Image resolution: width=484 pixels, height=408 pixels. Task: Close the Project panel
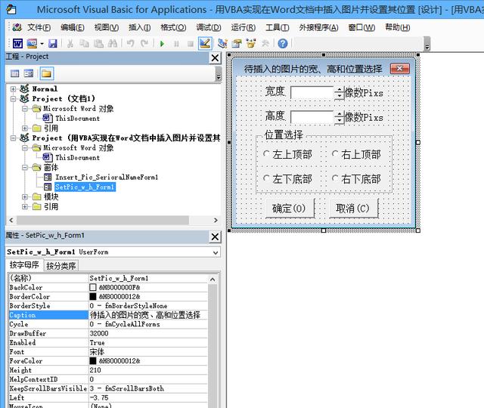[215, 58]
